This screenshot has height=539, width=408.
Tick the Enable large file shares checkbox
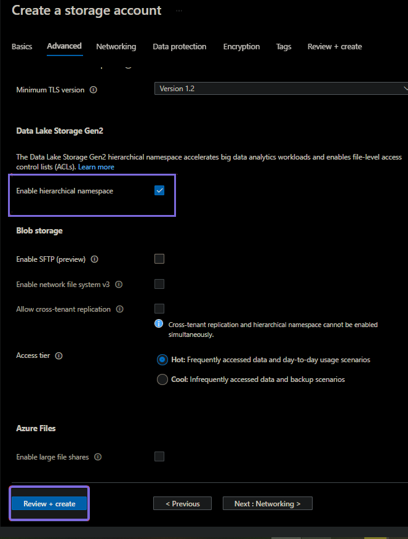point(159,456)
